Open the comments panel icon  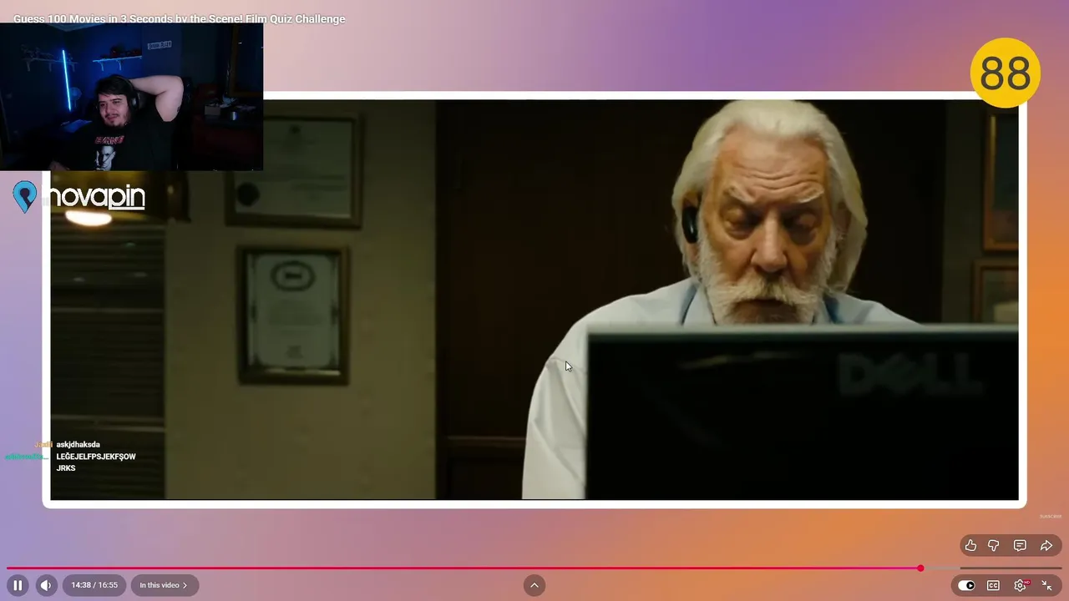coord(1020,545)
